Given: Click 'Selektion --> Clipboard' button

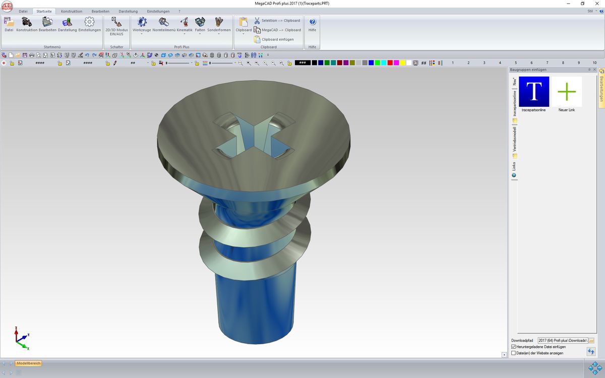Looking at the screenshot, I should click(277, 21).
